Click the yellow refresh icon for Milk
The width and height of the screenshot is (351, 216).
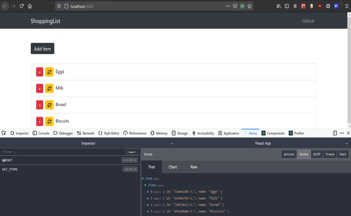[x=49, y=88]
